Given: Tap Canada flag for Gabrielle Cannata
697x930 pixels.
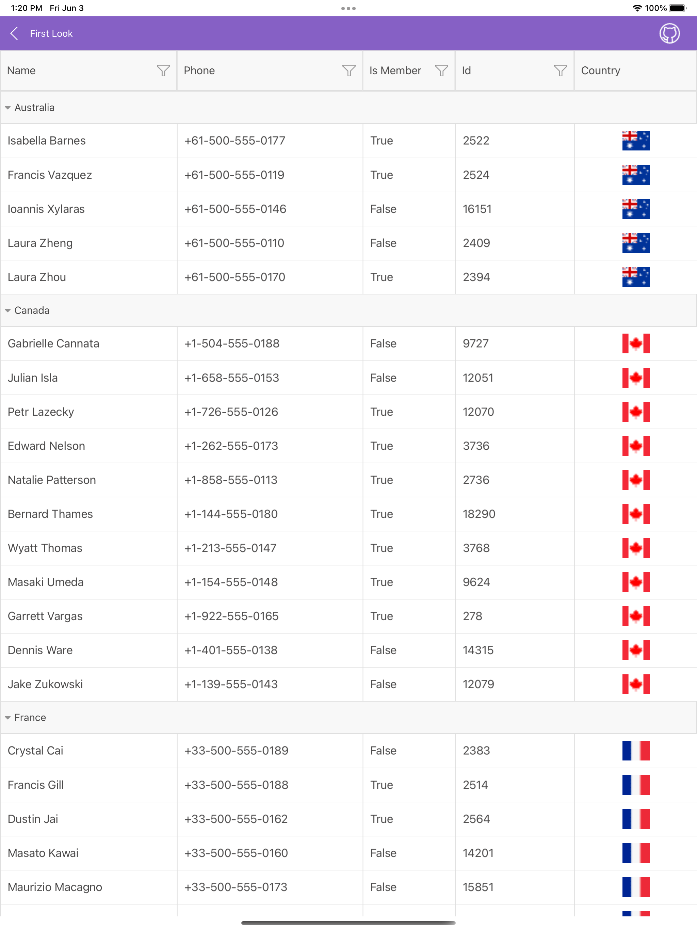Looking at the screenshot, I should (x=635, y=343).
